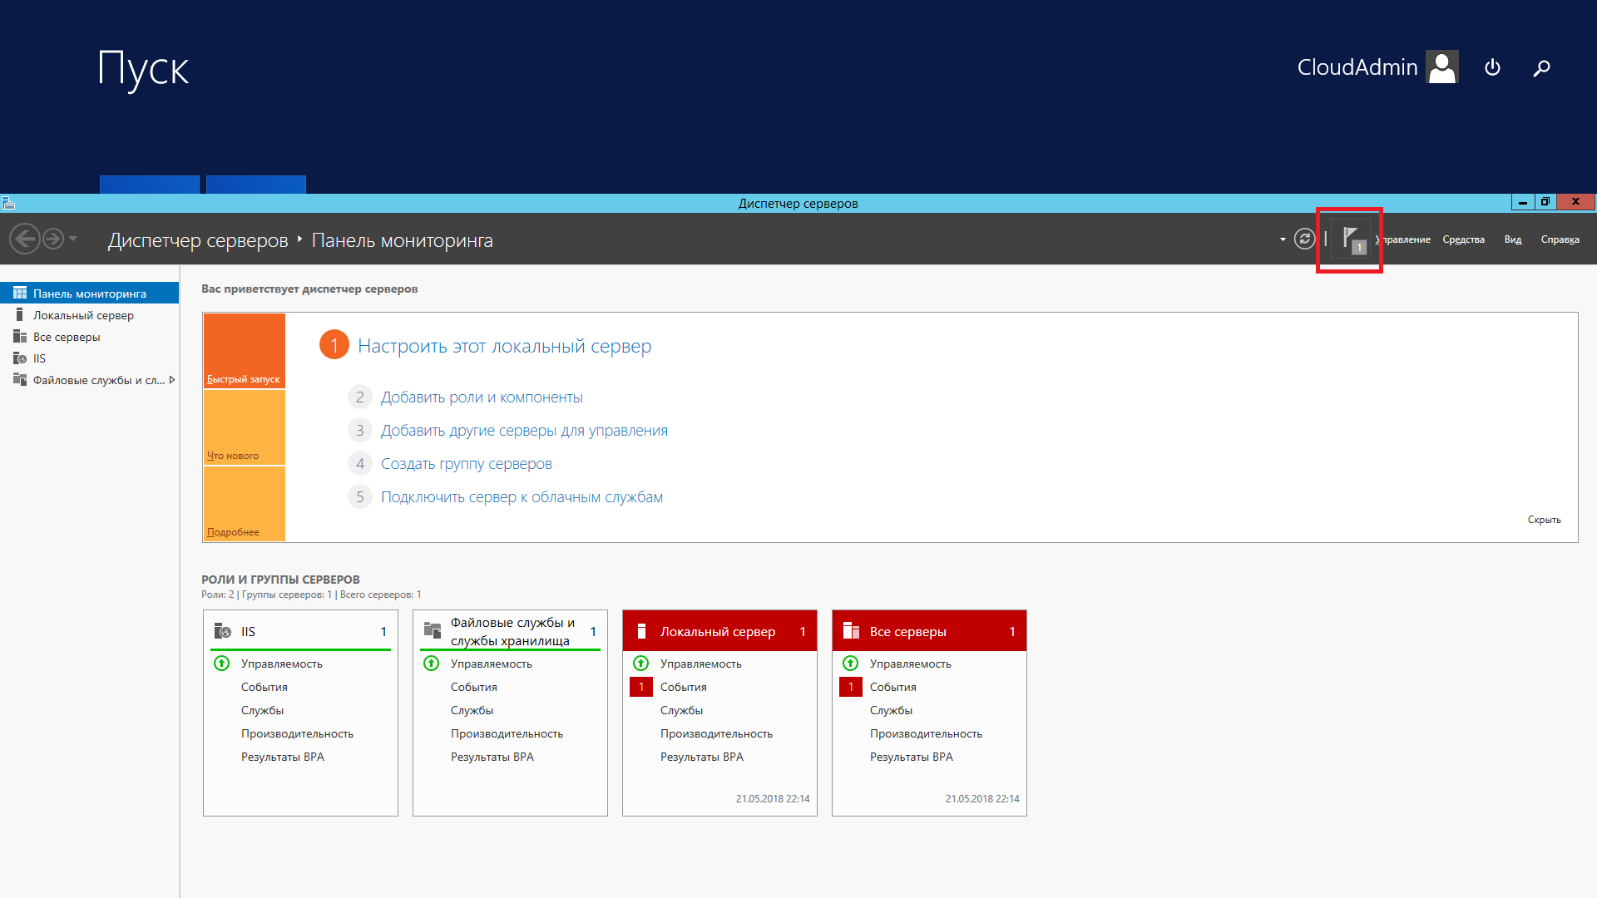Click Настроить этот локальный сервер link

pyautogui.click(x=504, y=346)
